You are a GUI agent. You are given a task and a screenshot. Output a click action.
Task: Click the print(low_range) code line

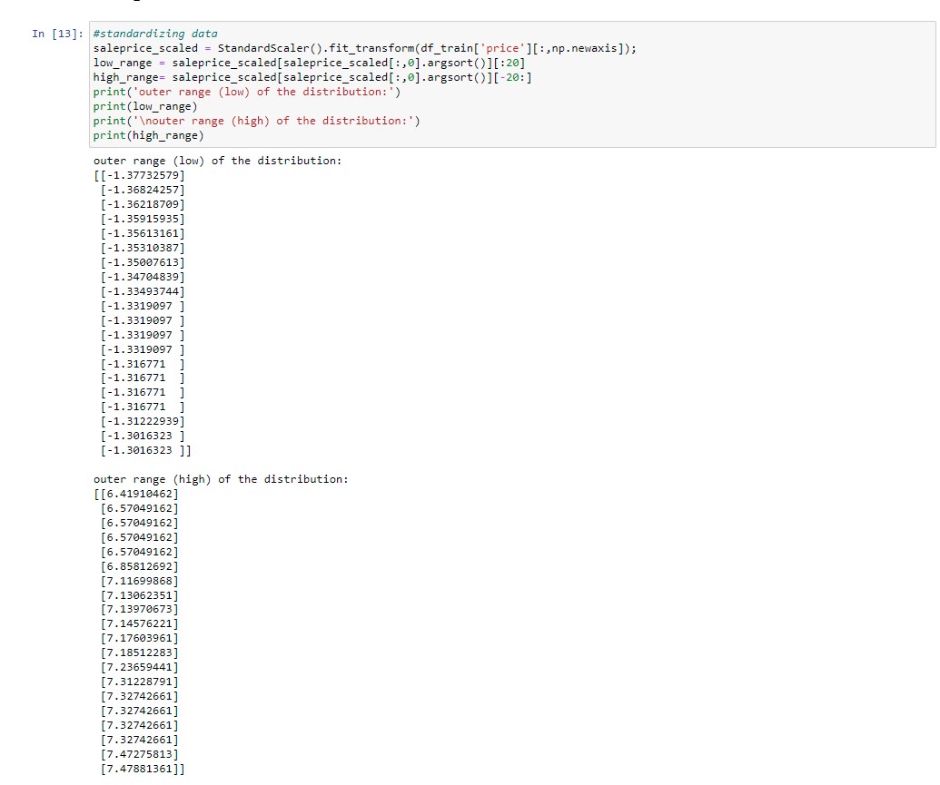tap(145, 107)
